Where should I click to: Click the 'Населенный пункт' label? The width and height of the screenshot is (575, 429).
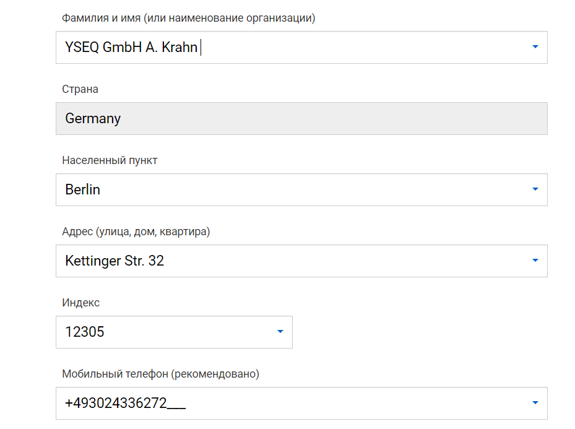(110, 160)
